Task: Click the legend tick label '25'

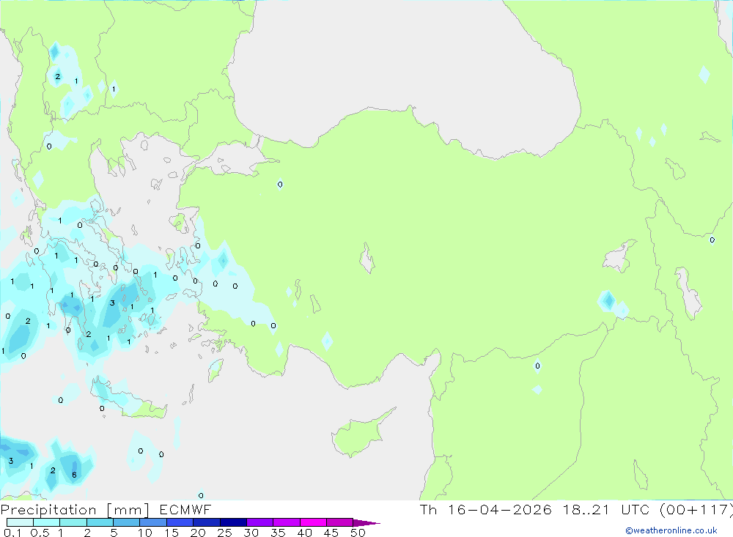Action: (x=225, y=533)
